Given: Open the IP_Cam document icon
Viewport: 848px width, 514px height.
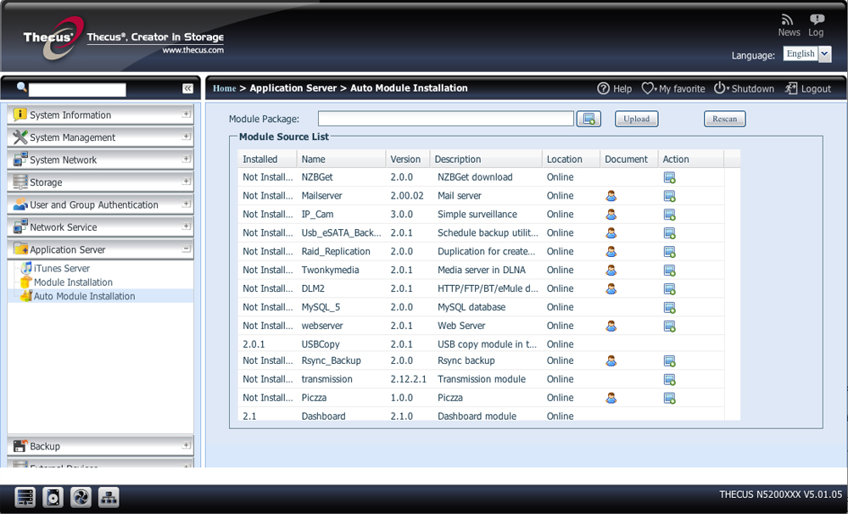Looking at the screenshot, I should click(x=611, y=215).
